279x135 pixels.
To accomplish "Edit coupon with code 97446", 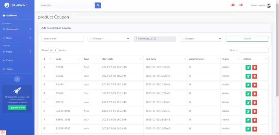I will click(x=248, y=68).
